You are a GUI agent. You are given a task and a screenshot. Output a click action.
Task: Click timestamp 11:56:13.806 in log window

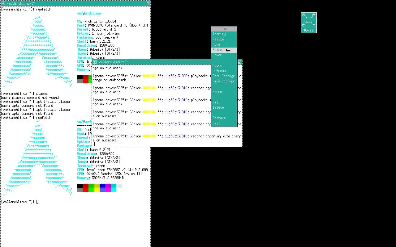click(x=176, y=76)
